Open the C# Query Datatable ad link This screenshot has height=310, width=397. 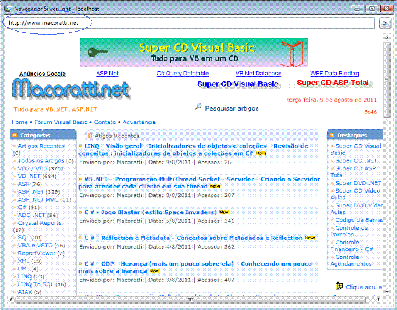pyautogui.click(x=182, y=74)
